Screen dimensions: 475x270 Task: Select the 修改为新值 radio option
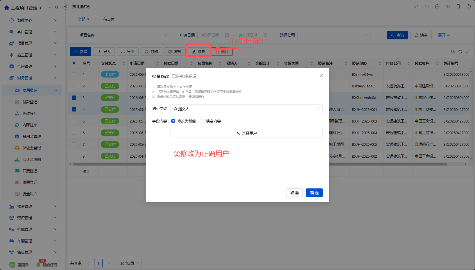pos(173,121)
